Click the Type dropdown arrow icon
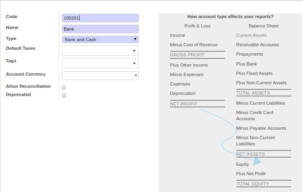The width and height of the screenshot is (303, 192). click(135, 39)
